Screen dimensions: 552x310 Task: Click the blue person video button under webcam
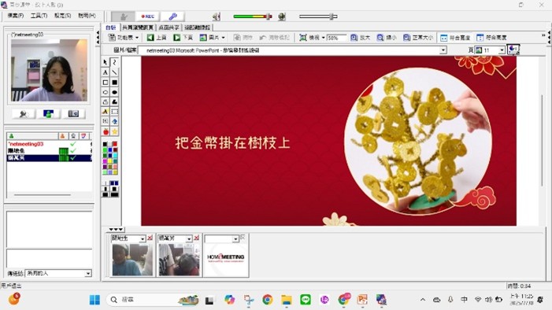48,113
